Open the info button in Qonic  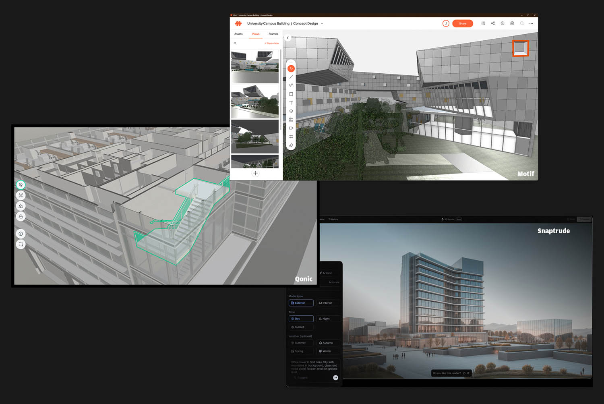tap(21, 234)
